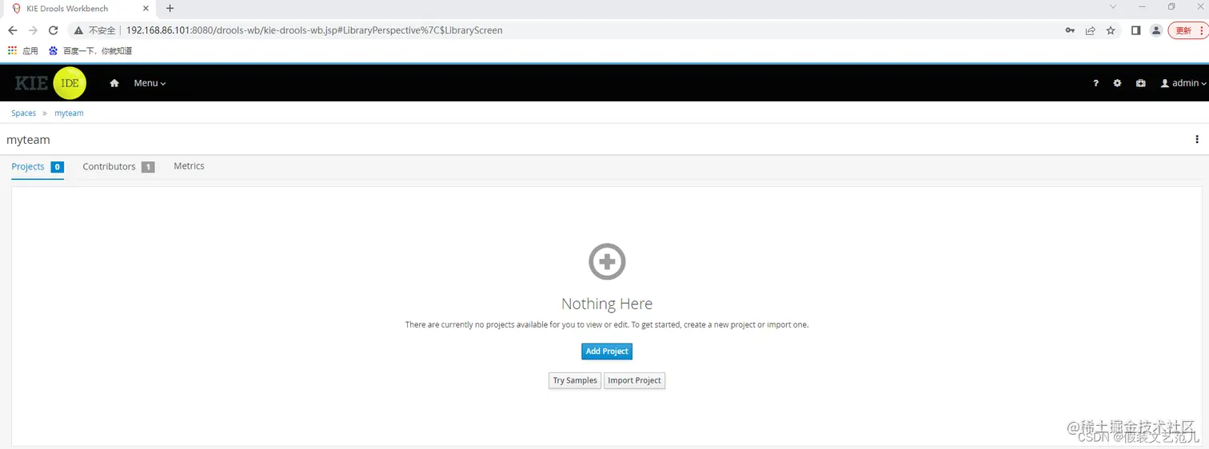Toggle the browser side panel icon
This screenshot has width=1209, height=449.
point(1135,30)
